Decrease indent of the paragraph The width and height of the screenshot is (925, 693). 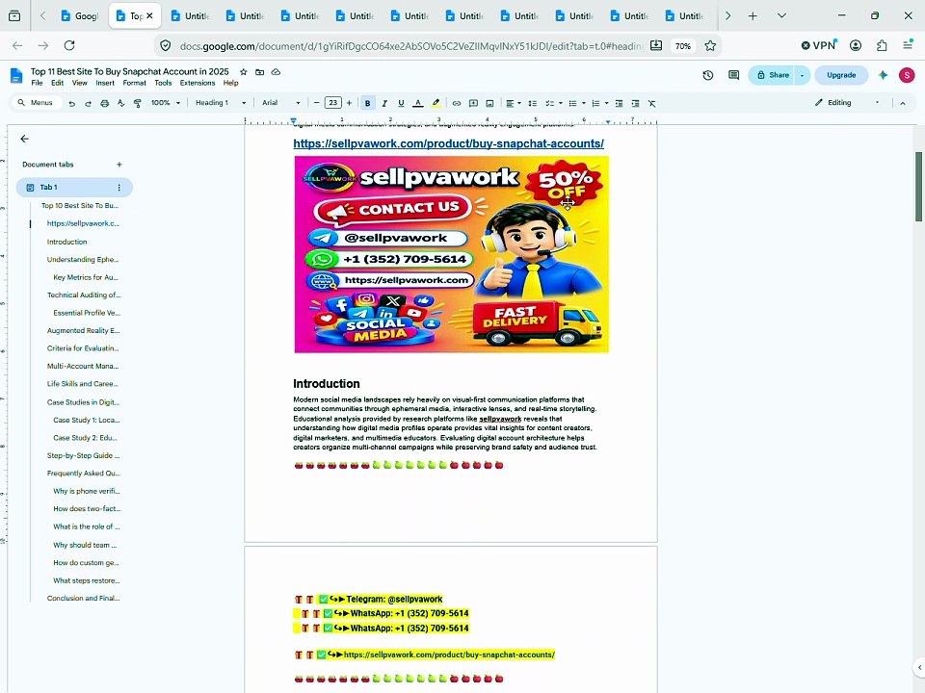click(x=619, y=103)
